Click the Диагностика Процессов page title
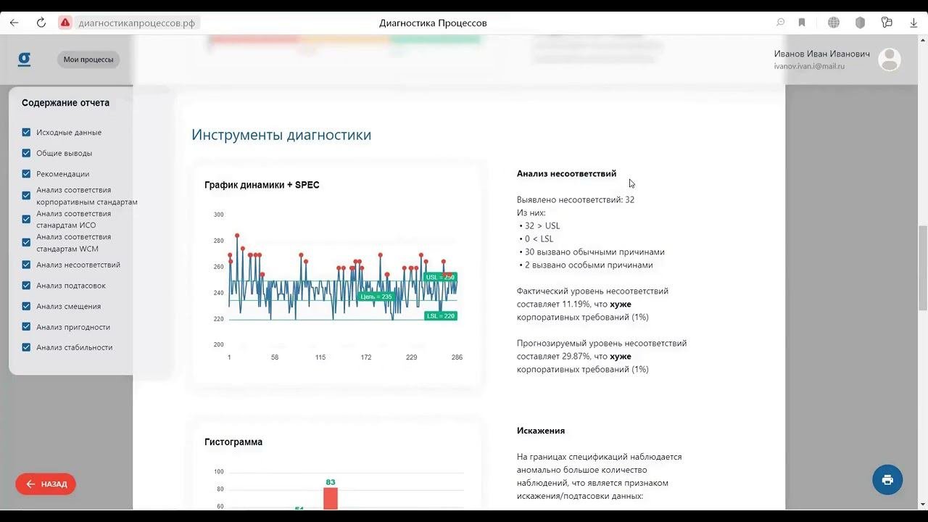 point(433,22)
